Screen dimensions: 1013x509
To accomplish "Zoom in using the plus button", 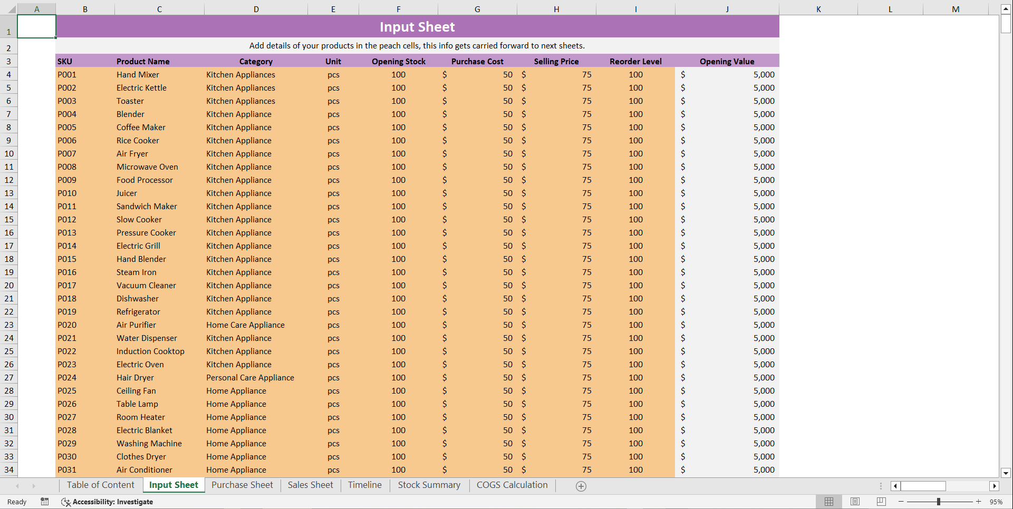I will point(979,502).
